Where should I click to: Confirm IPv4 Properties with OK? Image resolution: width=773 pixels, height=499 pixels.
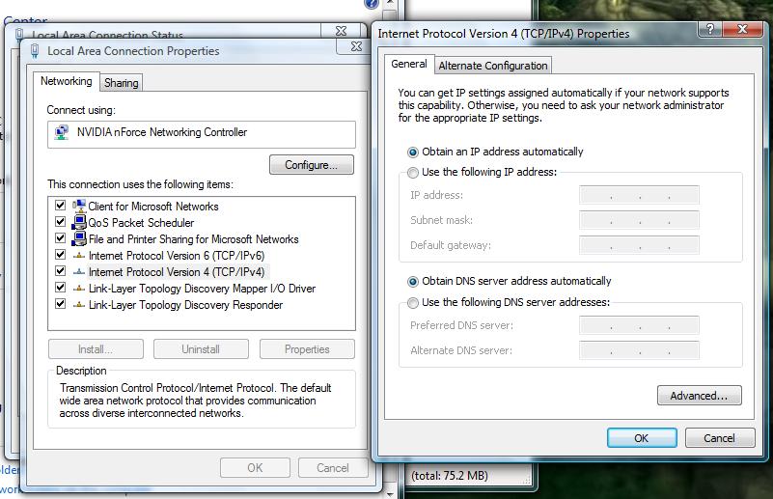[642, 438]
